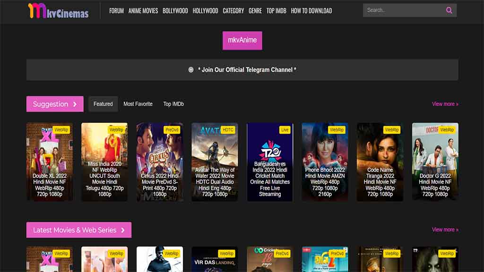484x272 pixels.
Task: Click the search magnifier icon
Action: pos(449,10)
